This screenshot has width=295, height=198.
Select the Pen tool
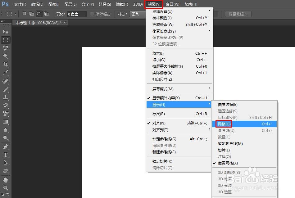pos(6,147)
